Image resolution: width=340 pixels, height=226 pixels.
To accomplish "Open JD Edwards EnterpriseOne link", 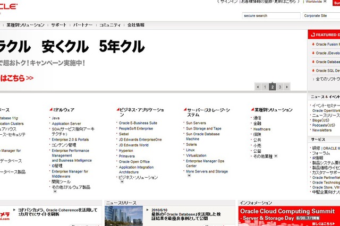I will pyautogui.click(x=140, y=140).
